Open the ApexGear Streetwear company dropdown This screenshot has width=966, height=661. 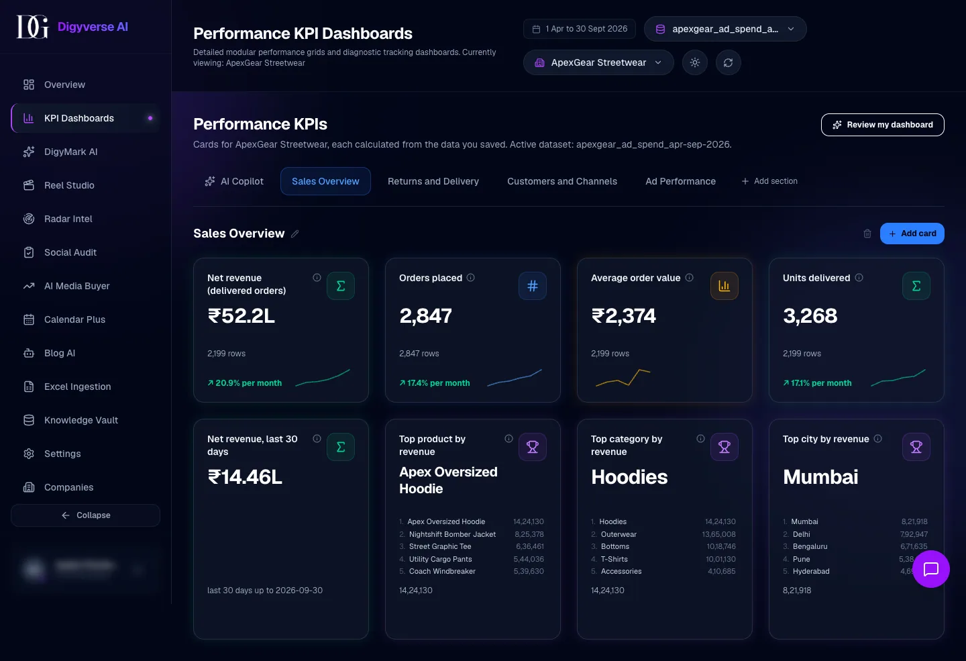click(598, 62)
